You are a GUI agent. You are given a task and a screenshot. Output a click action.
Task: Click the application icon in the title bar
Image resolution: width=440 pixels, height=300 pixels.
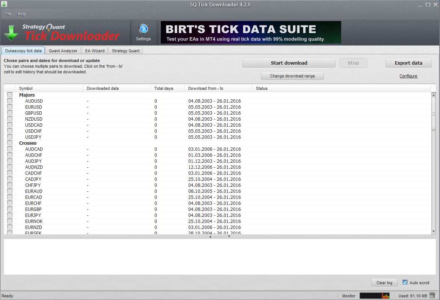[x=4, y=4]
